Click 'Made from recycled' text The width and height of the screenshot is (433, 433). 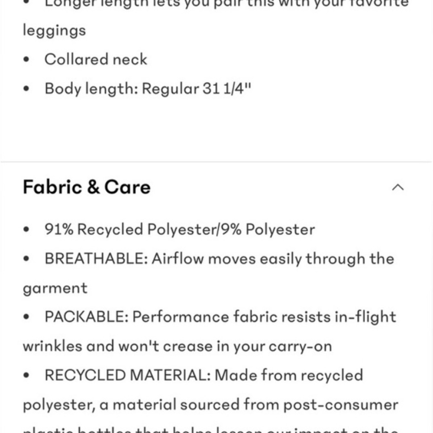289,375
